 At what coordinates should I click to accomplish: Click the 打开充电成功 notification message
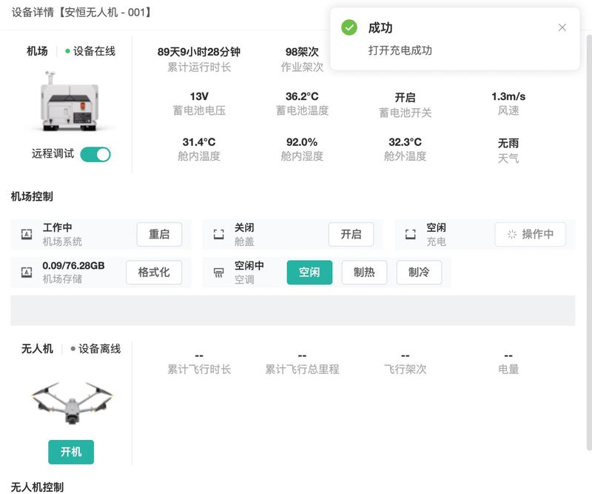tap(400, 50)
